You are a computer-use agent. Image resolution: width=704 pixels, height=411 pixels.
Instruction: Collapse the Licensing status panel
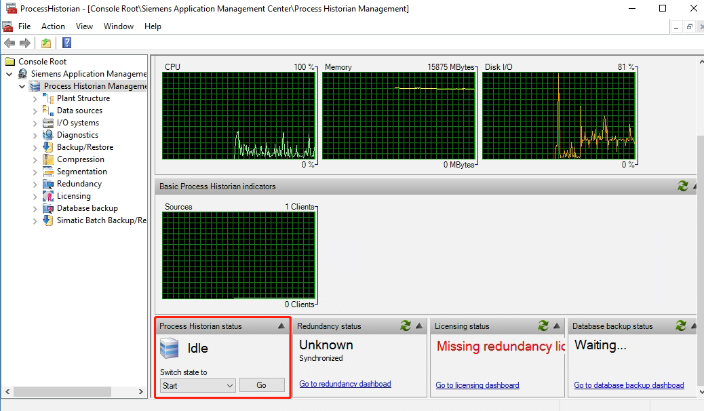tap(557, 326)
